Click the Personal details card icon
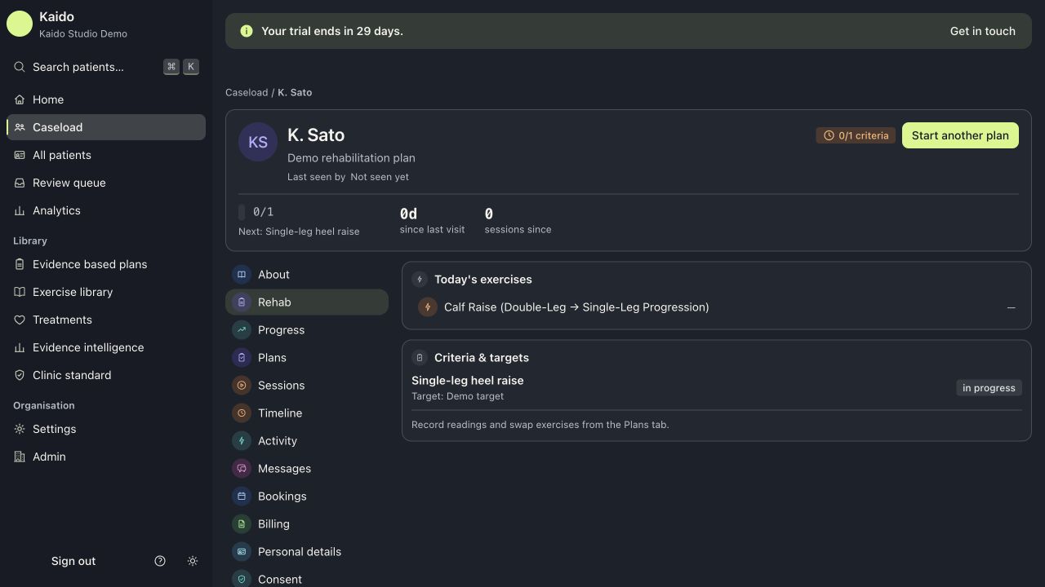Screen dimensions: 1045x587 [242, 552]
